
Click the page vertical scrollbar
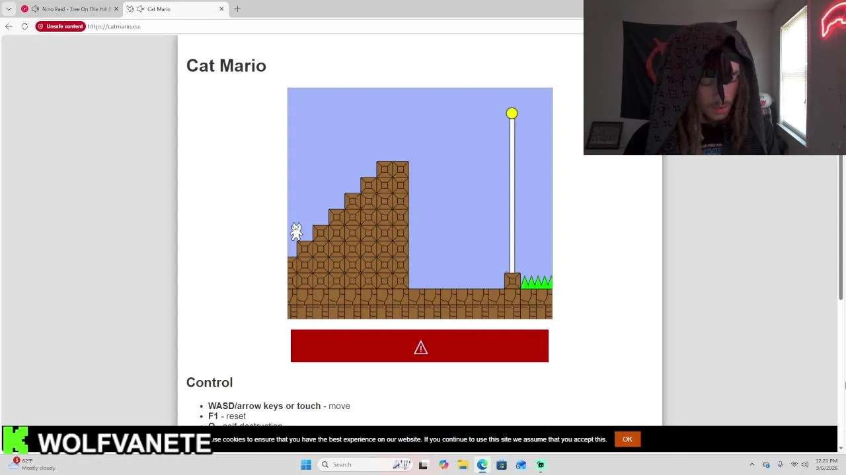(841, 228)
